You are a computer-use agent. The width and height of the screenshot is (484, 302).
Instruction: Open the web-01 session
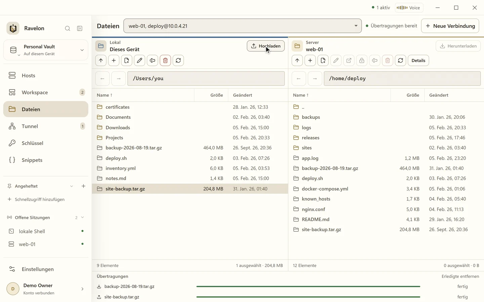(x=46, y=244)
